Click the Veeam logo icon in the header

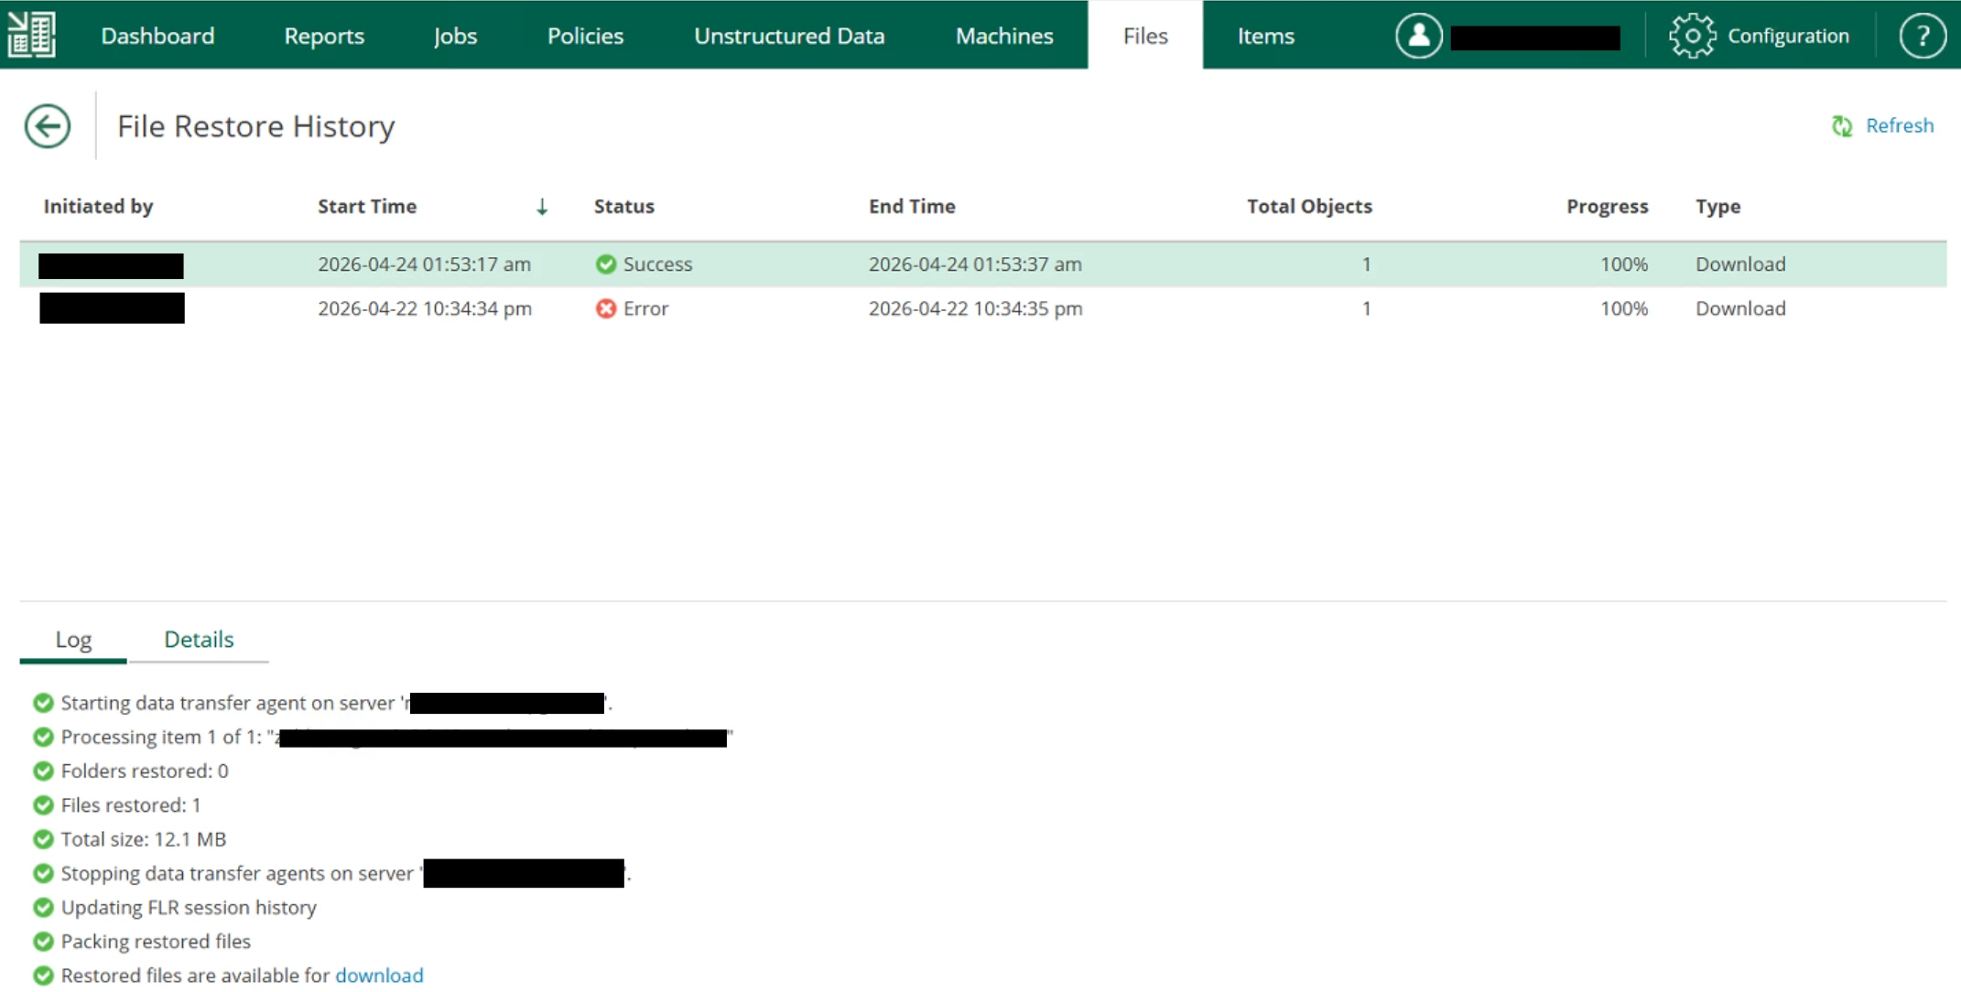pyautogui.click(x=32, y=35)
